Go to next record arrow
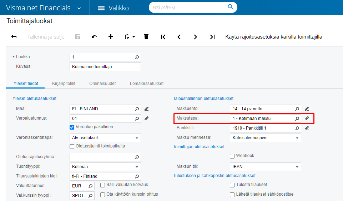The width and height of the screenshot is (343, 201). point(195,37)
